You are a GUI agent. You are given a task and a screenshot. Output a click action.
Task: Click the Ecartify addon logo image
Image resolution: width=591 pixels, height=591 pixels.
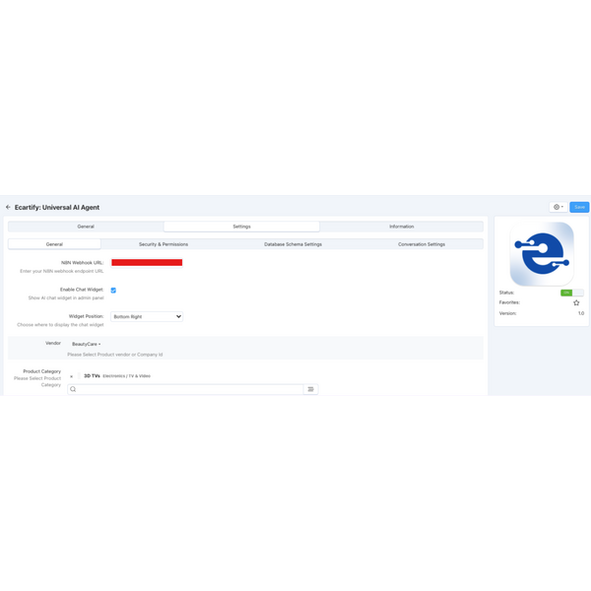pos(542,253)
